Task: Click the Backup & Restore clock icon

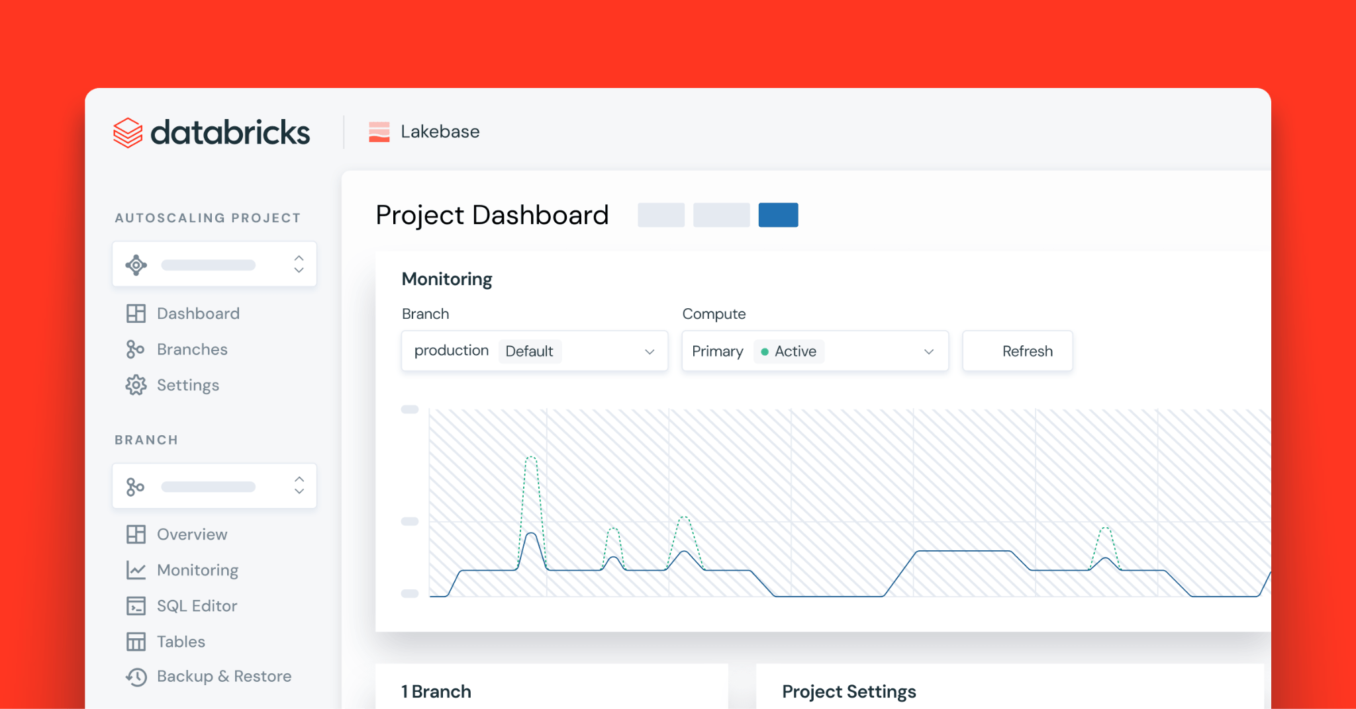Action: [136, 677]
